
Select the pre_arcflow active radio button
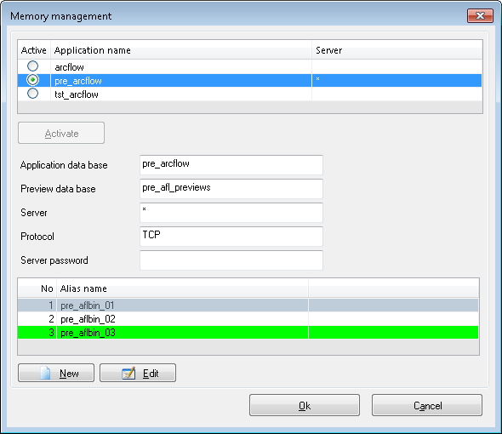pyautogui.click(x=32, y=80)
